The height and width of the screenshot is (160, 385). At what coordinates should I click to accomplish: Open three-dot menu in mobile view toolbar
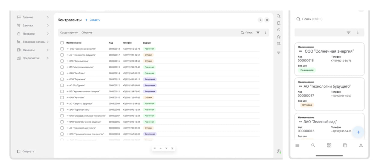point(358,32)
